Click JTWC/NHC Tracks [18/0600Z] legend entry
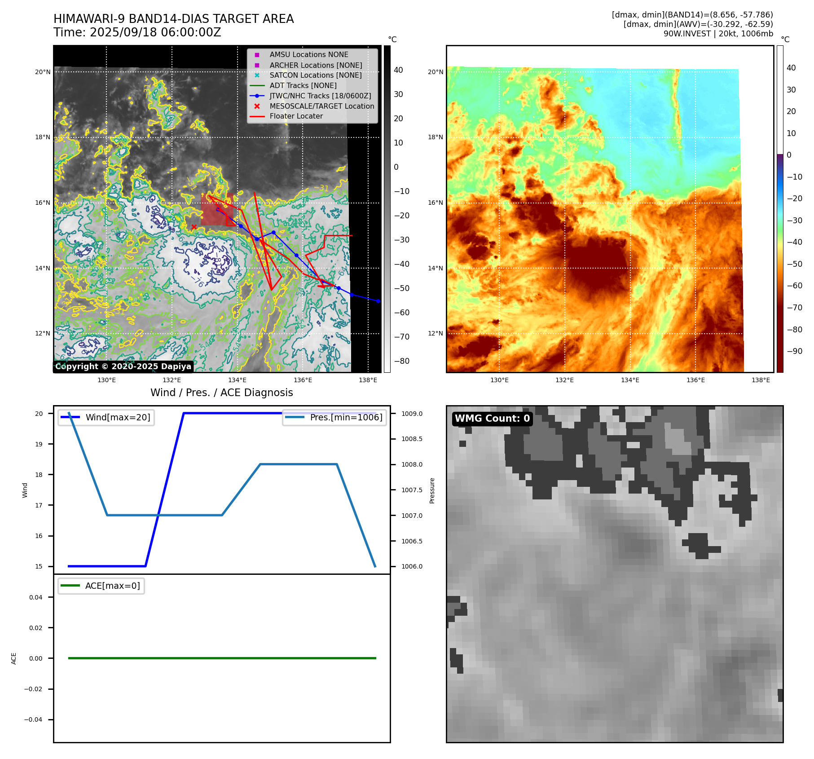Image resolution: width=814 pixels, height=759 pixels. point(310,96)
